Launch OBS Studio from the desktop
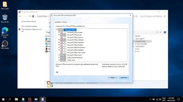This screenshot has width=183, height=102. coord(5,45)
